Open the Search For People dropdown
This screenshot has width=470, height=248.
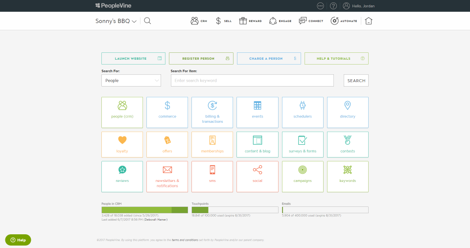[131, 81]
